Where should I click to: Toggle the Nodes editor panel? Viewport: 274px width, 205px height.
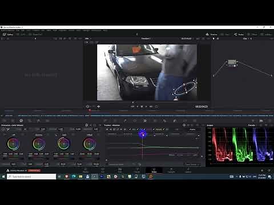point(239,34)
